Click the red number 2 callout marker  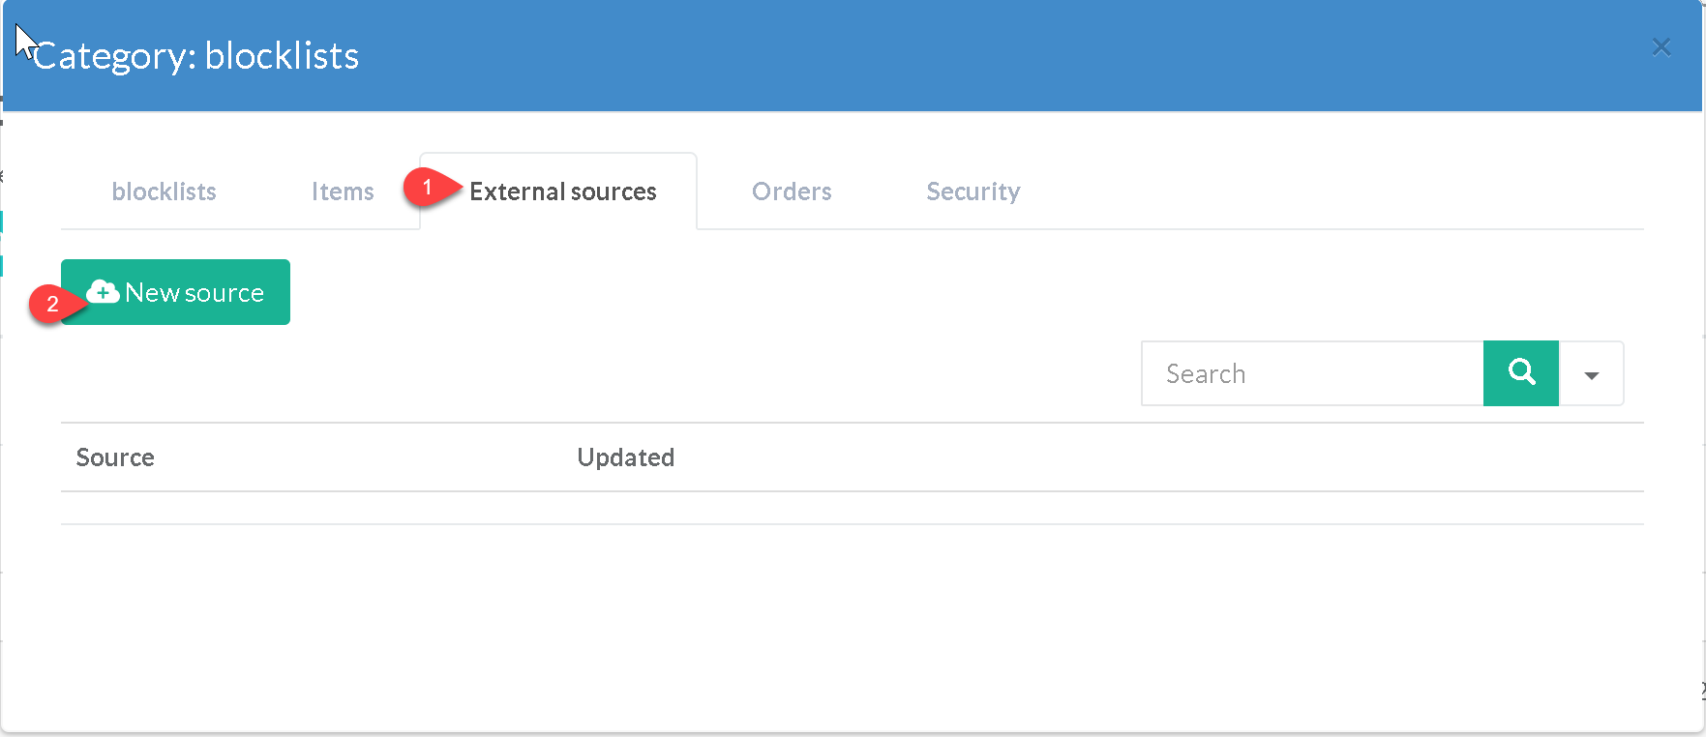(52, 304)
